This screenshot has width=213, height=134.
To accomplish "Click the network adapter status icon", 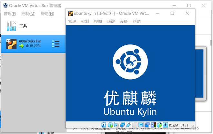I will click(122, 125).
